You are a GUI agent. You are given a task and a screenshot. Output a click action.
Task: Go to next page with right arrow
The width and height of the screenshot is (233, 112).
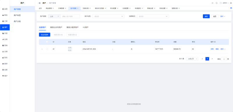tap(212, 59)
